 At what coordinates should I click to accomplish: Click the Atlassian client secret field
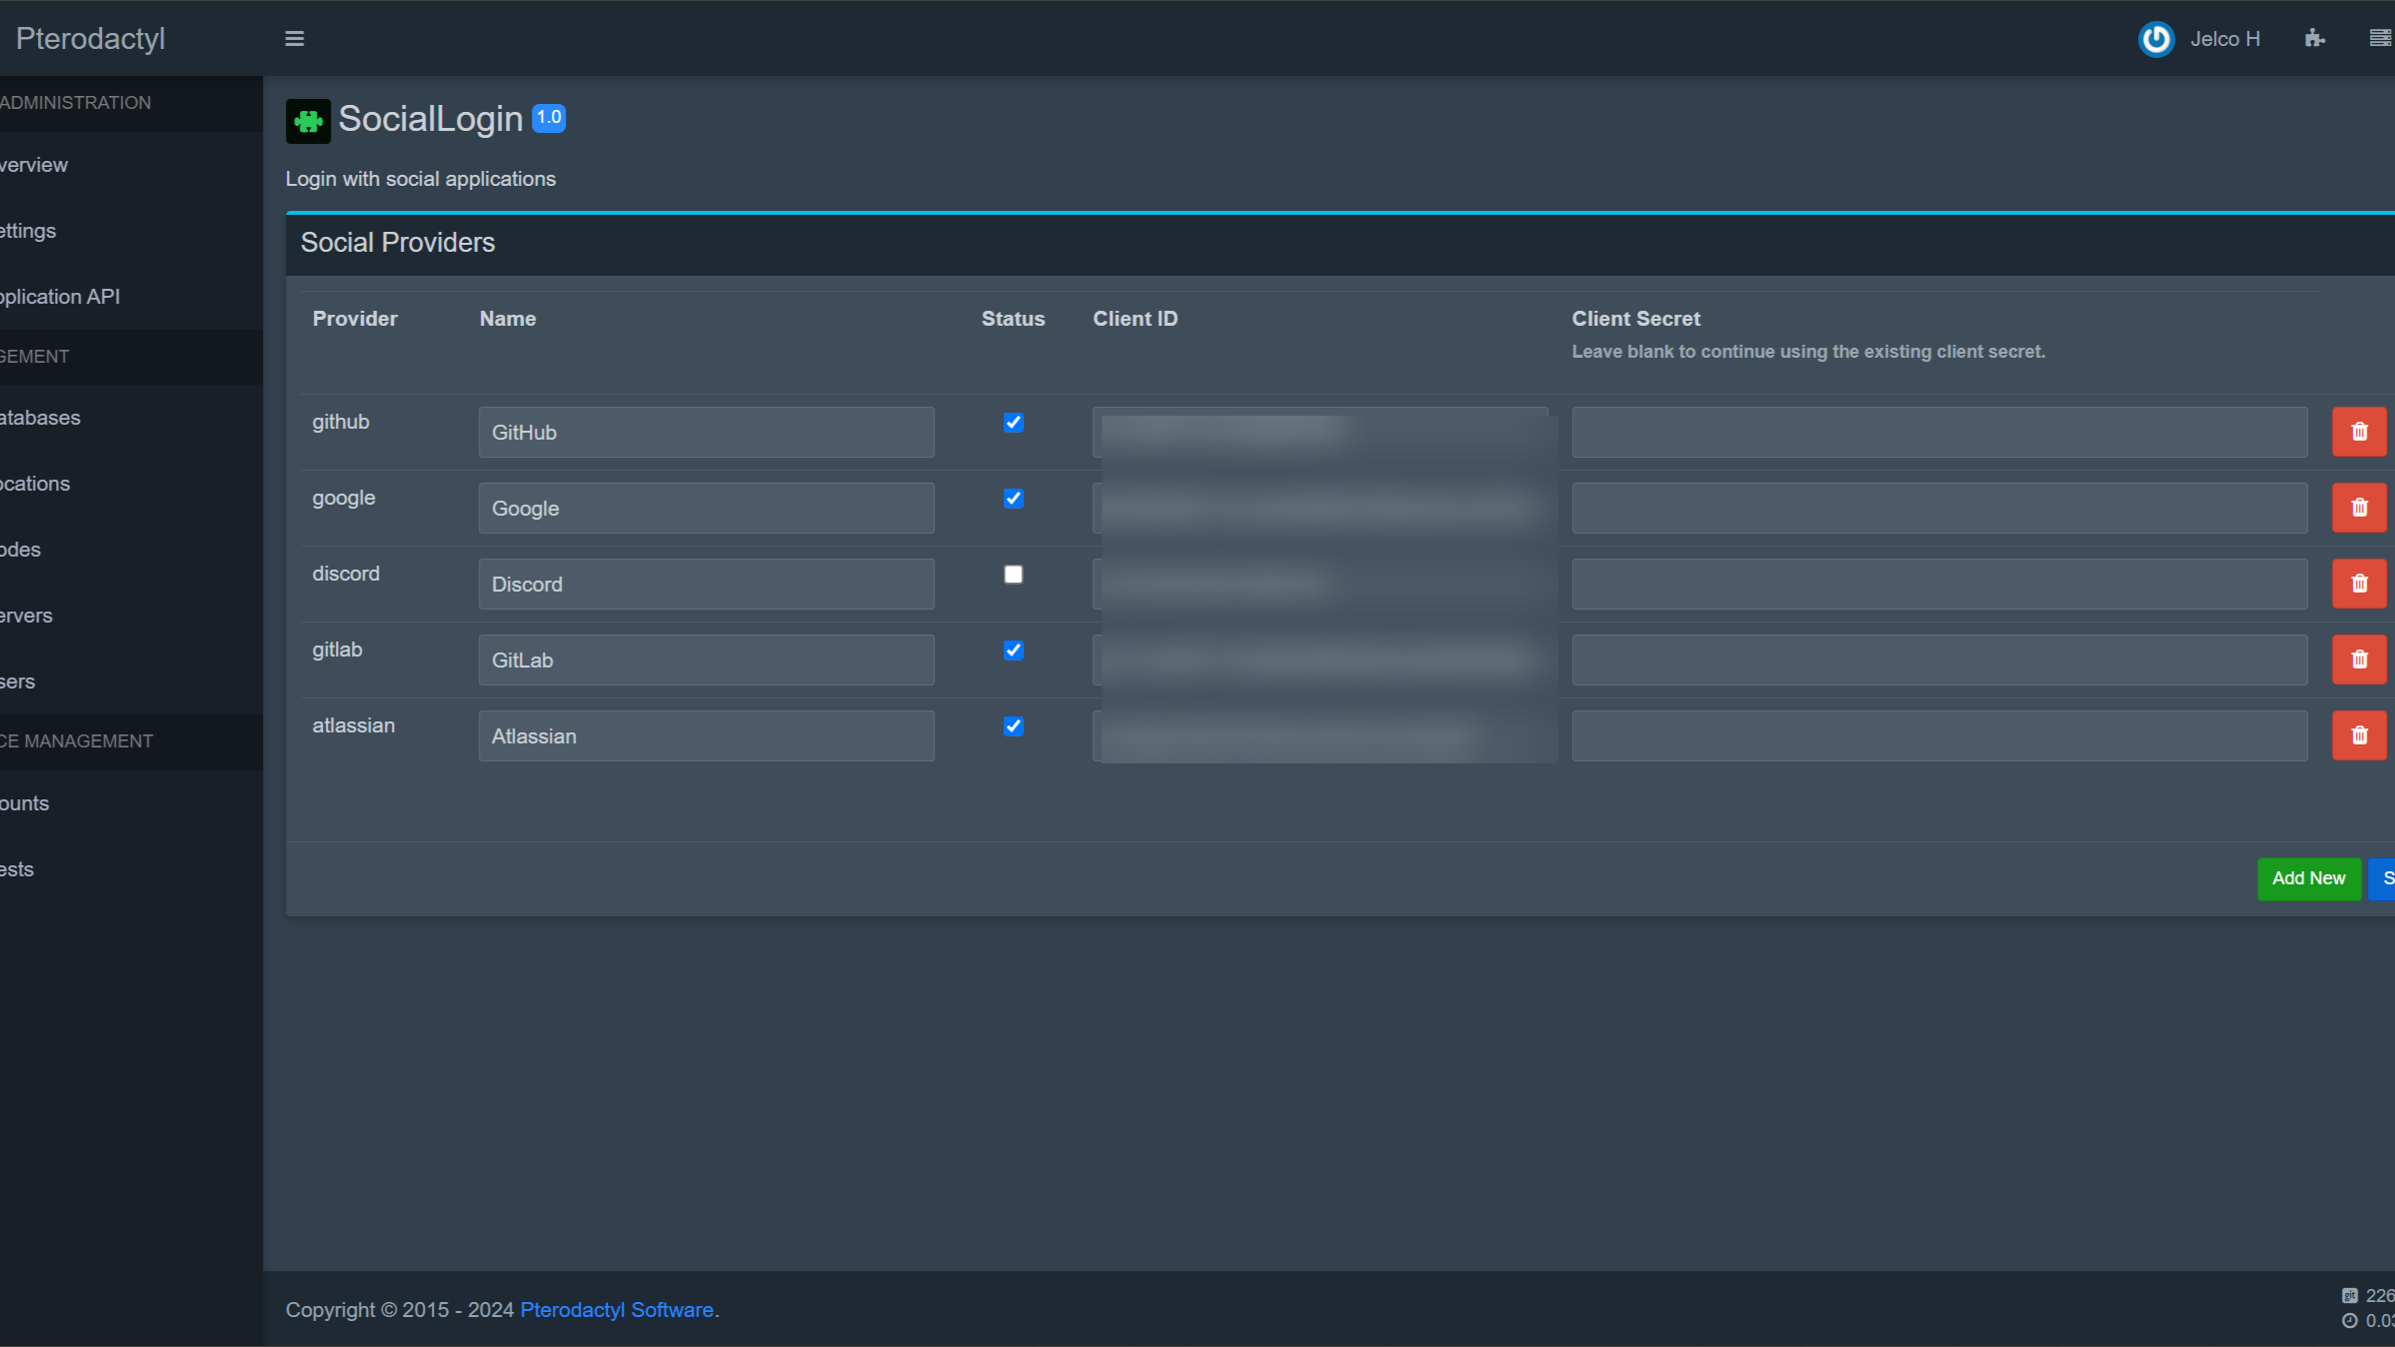tap(1939, 735)
